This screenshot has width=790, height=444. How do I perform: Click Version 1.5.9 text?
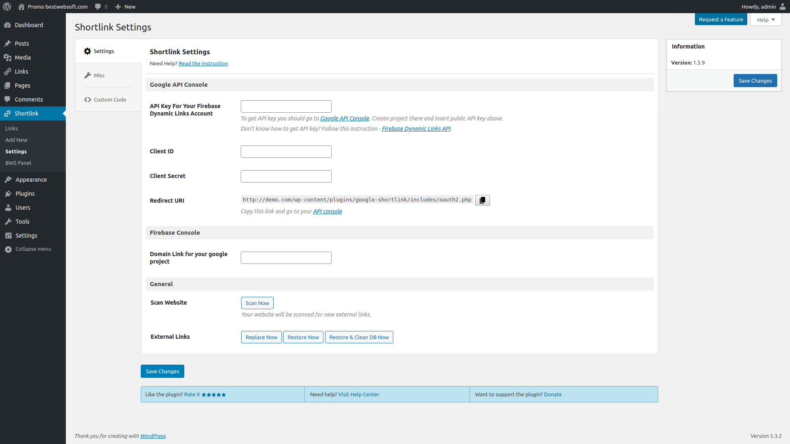688,62
